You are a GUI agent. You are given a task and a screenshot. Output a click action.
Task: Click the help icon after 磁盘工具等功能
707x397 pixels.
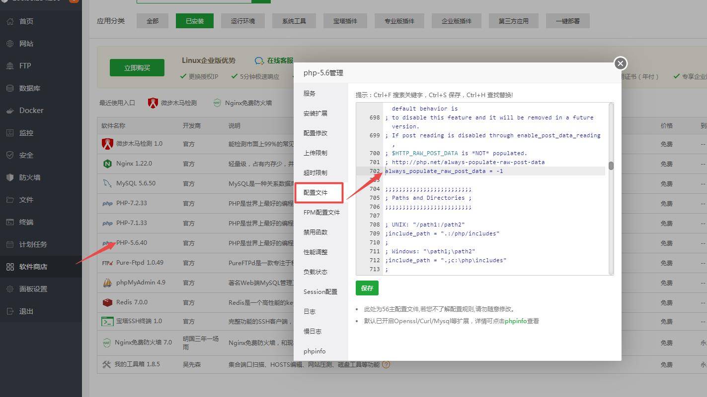[x=386, y=364]
